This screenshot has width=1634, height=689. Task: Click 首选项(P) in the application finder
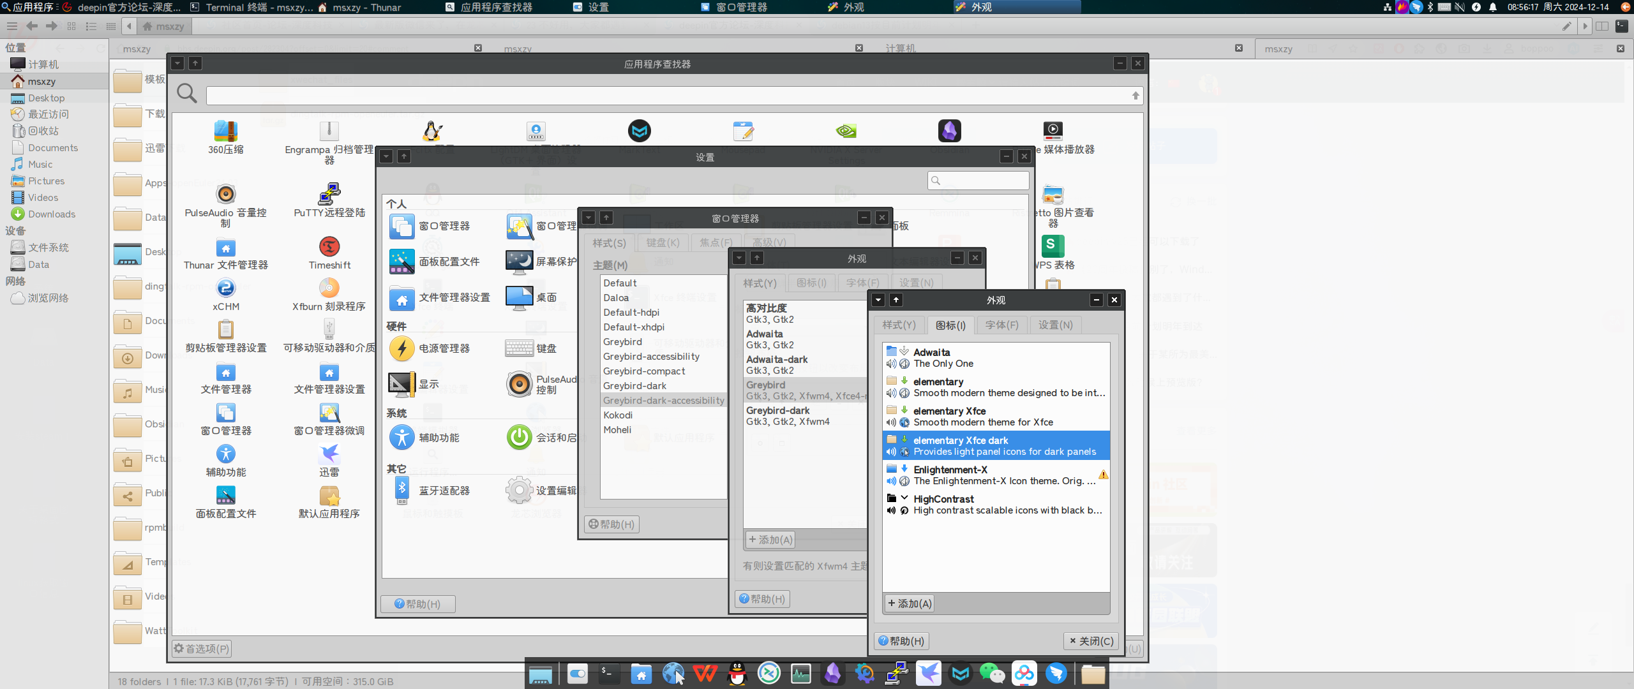[201, 649]
